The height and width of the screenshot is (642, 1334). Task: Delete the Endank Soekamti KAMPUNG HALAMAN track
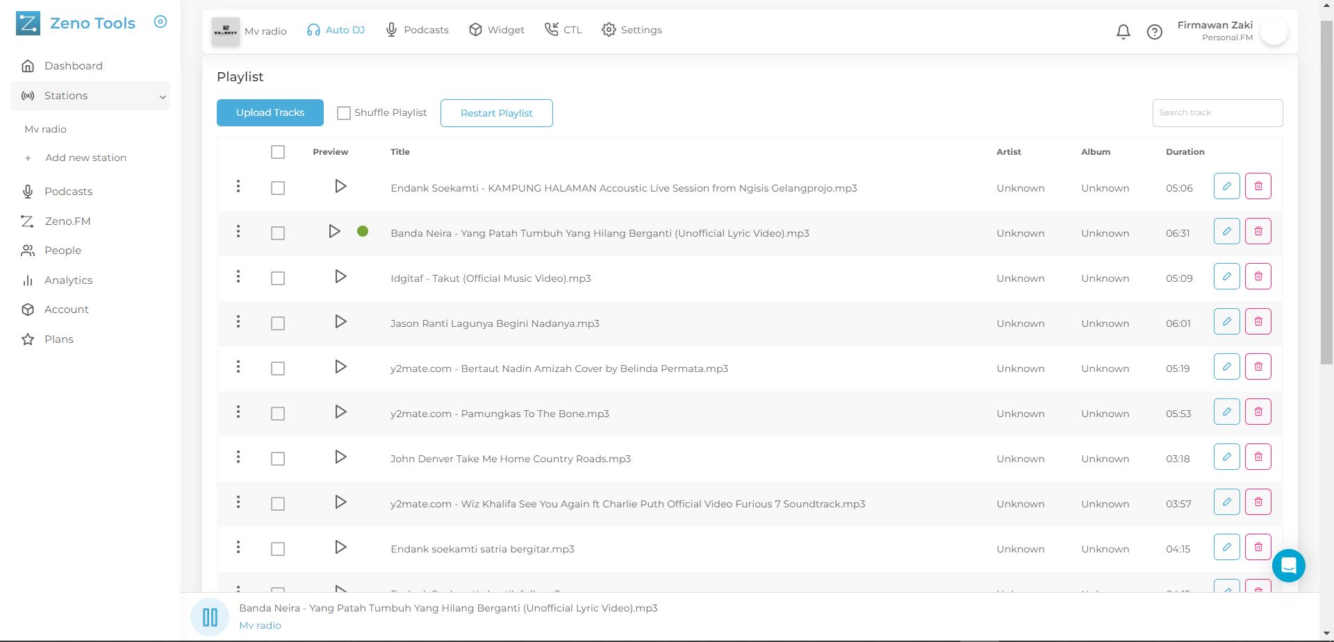[1258, 186]
